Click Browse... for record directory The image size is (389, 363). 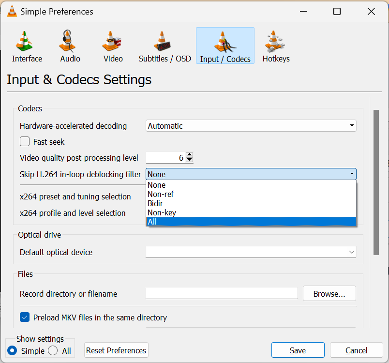tap(329, 293)
